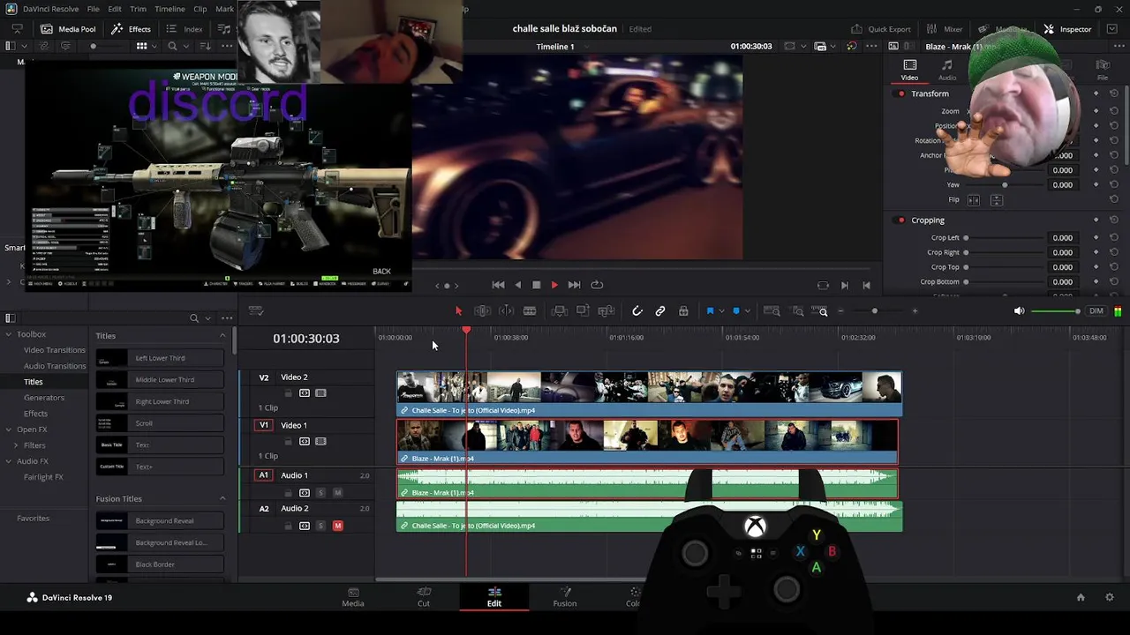This screenshot has width=1130, height=635.
Task: Reset the Transform section
Action: pos(1114,93)
